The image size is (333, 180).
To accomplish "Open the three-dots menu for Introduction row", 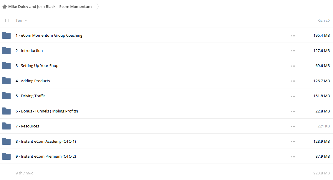I will [x=293, y=51].
